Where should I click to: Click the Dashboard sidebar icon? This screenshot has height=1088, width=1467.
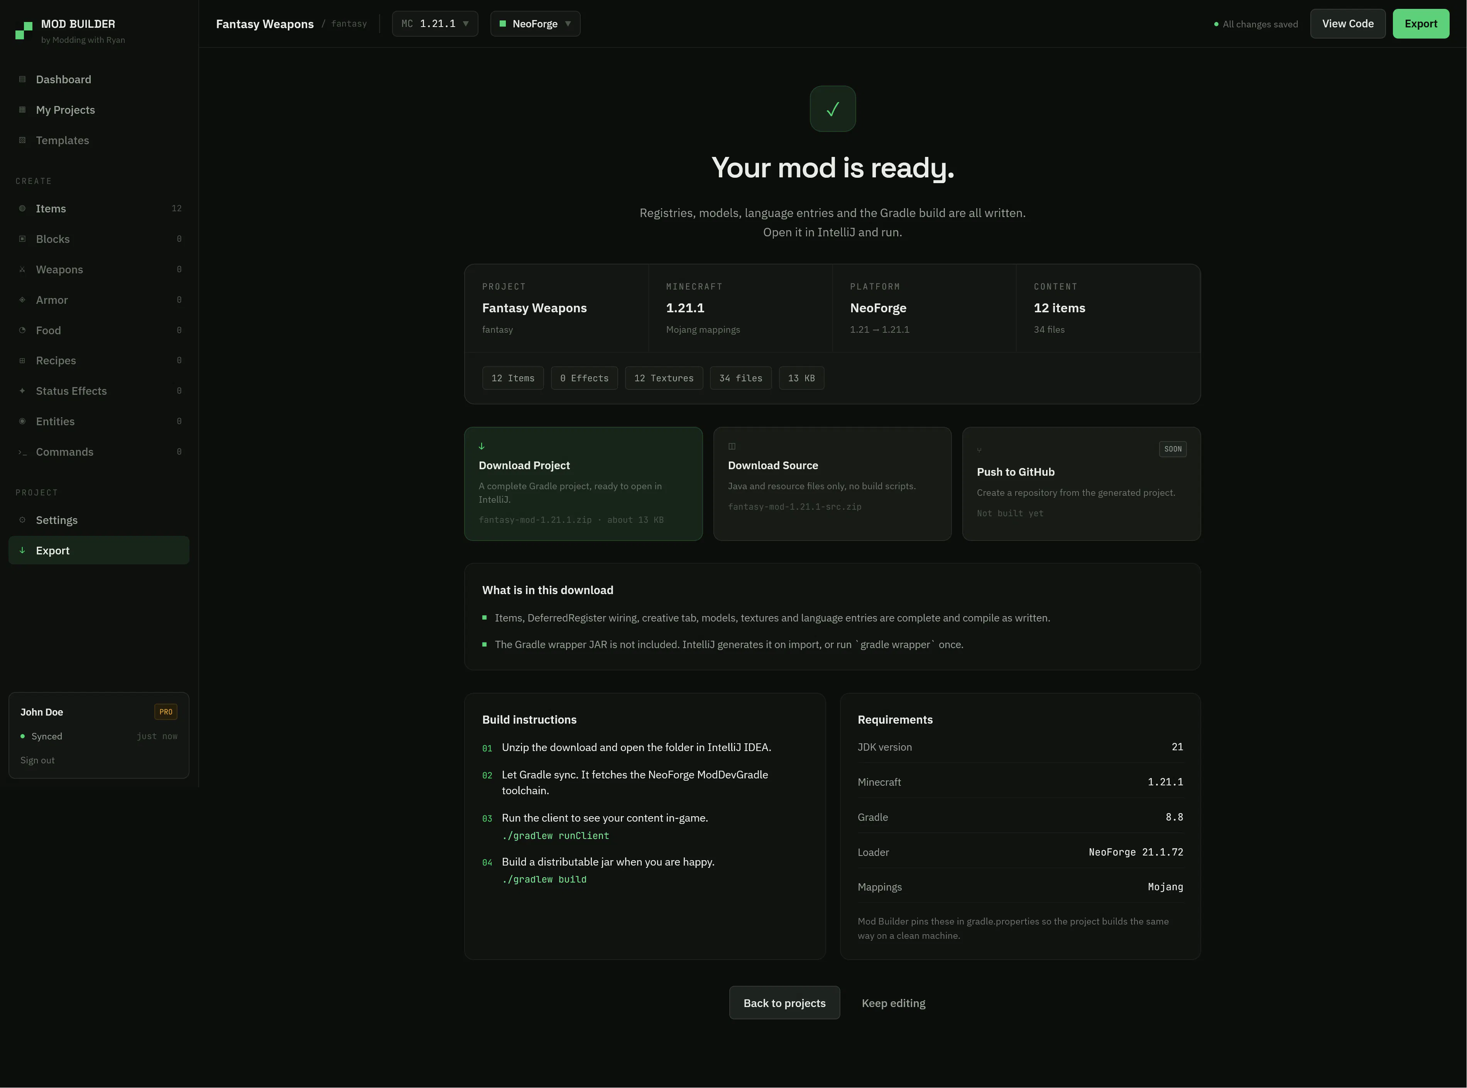click(22, 79)
